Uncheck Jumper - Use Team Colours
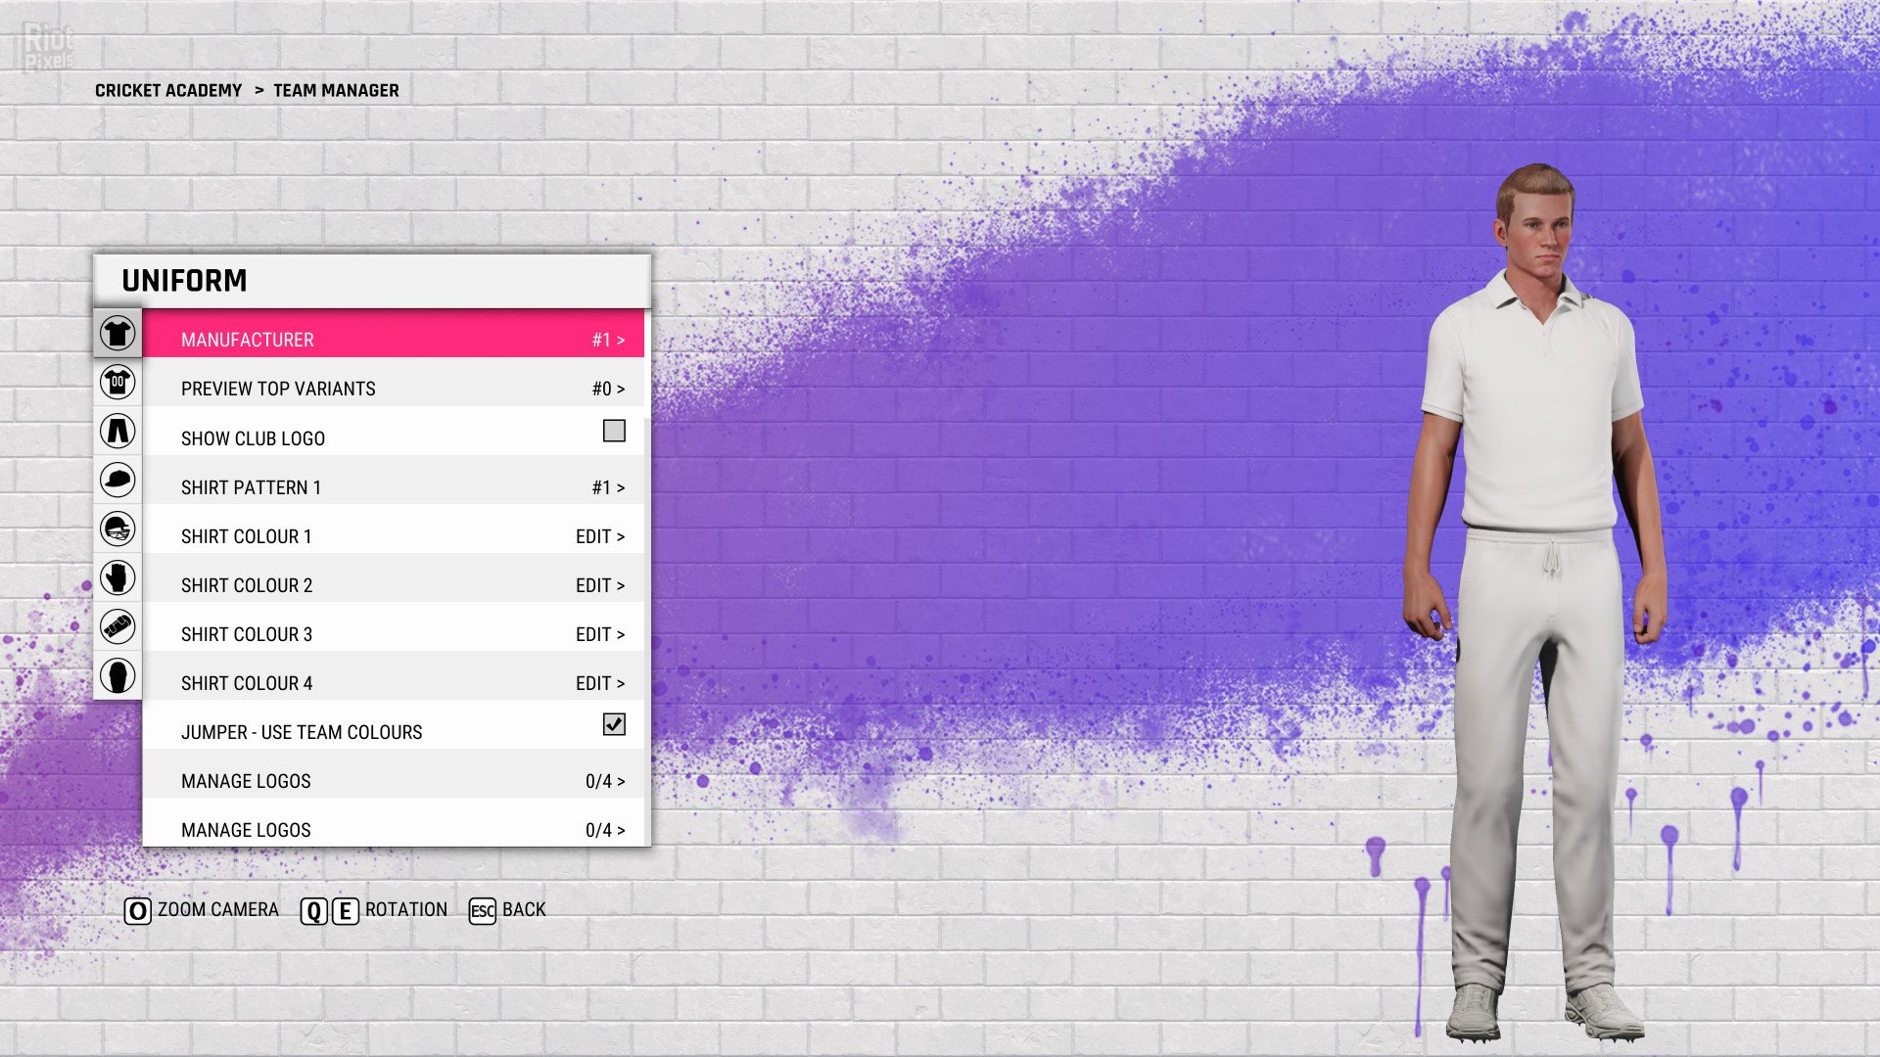 click(614, 724)
